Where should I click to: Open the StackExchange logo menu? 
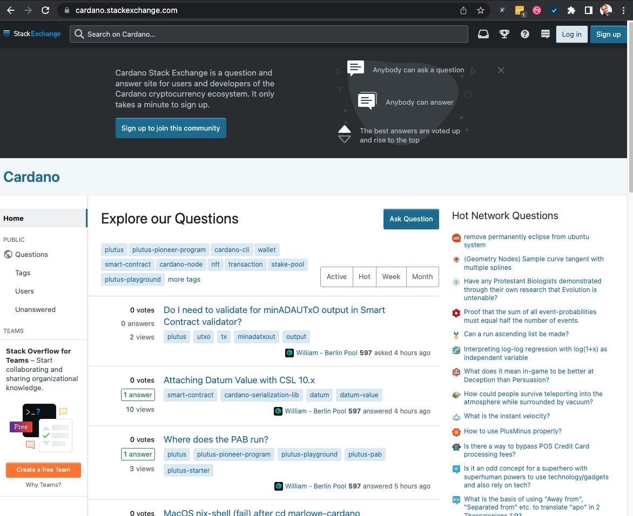tap(32, 34)
